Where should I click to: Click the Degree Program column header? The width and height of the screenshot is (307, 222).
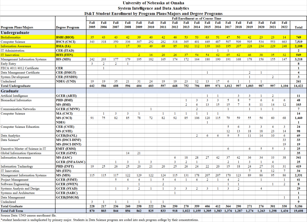pos(68,27)
